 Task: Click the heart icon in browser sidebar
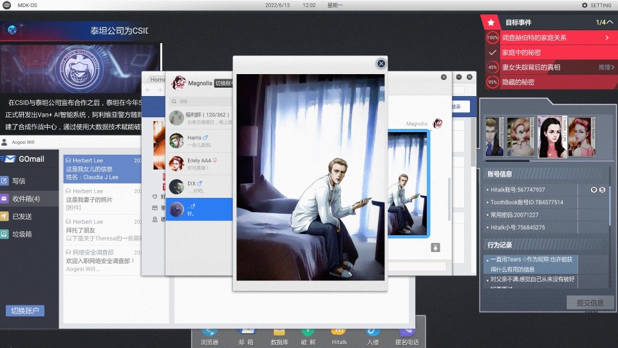[154, 196]
